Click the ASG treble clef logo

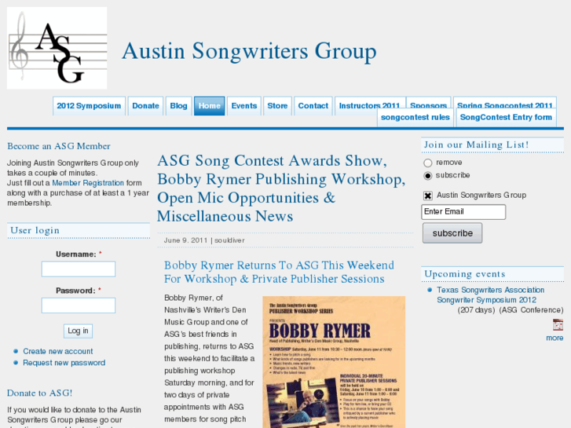coord(57,48)
